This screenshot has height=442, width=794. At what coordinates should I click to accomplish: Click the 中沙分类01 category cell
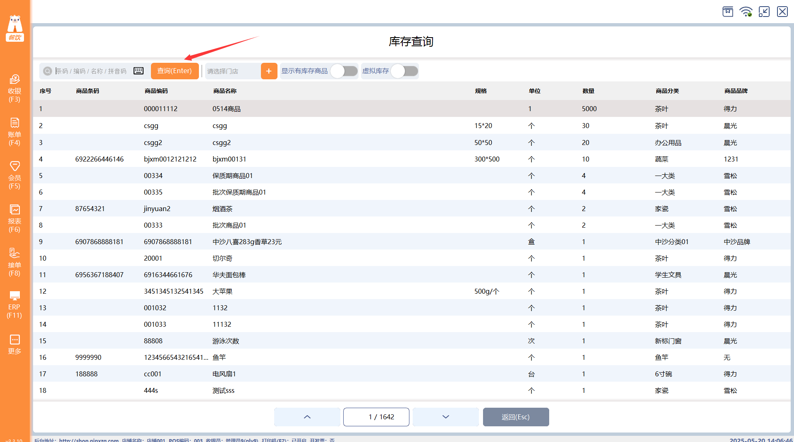click(x=672, y=242)
